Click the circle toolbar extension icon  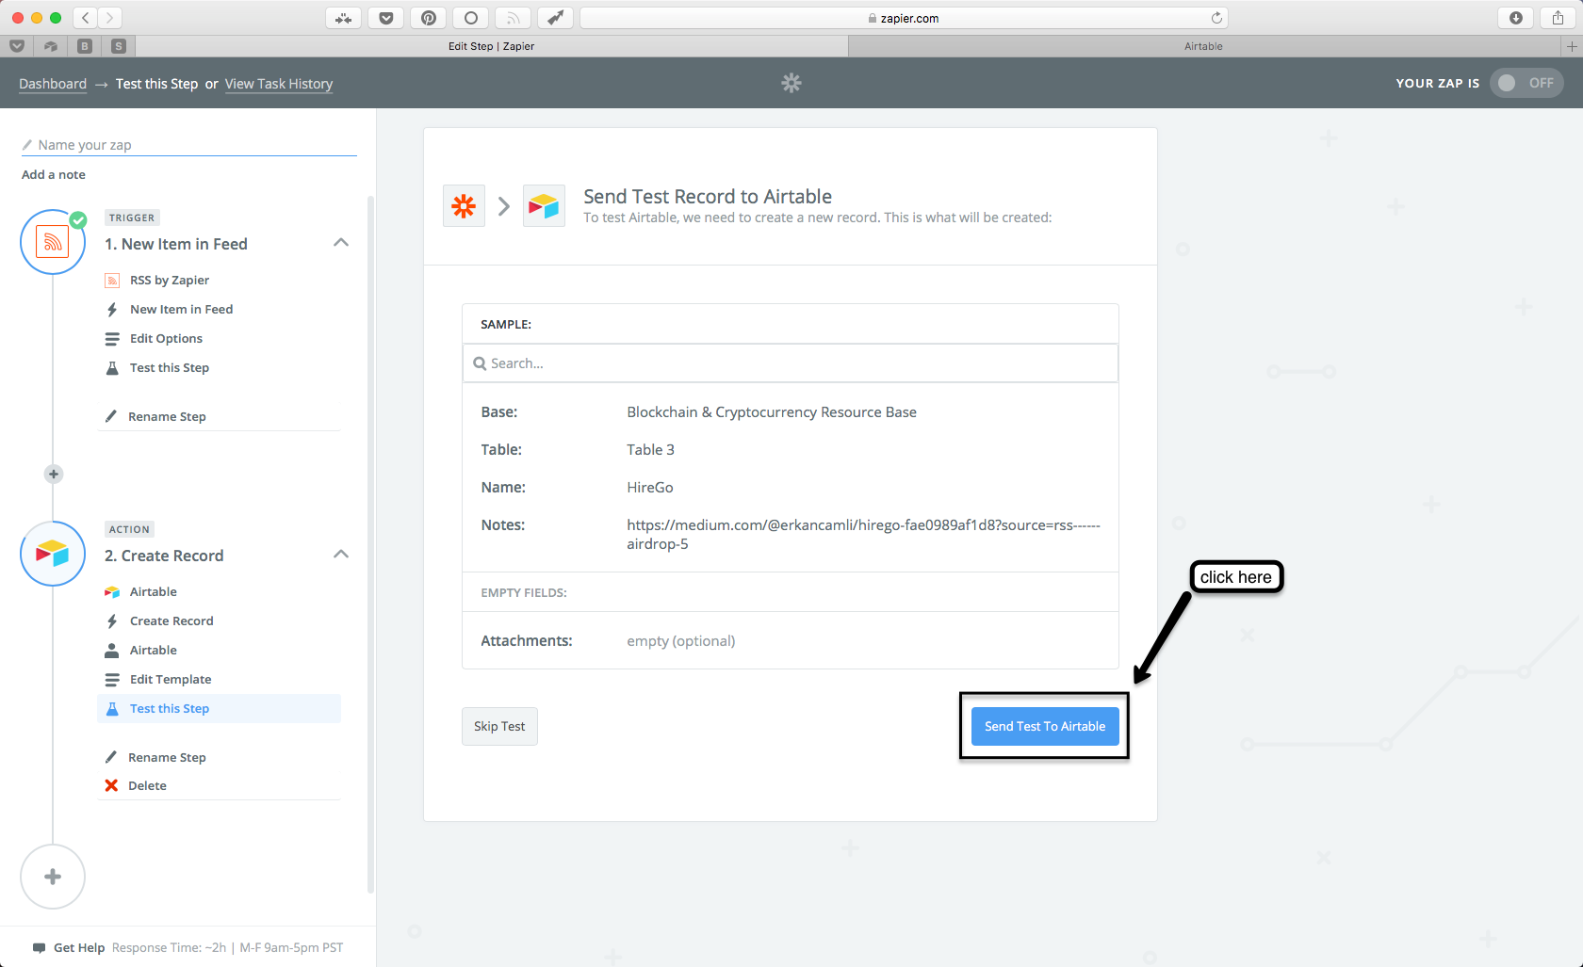[471, 18]
